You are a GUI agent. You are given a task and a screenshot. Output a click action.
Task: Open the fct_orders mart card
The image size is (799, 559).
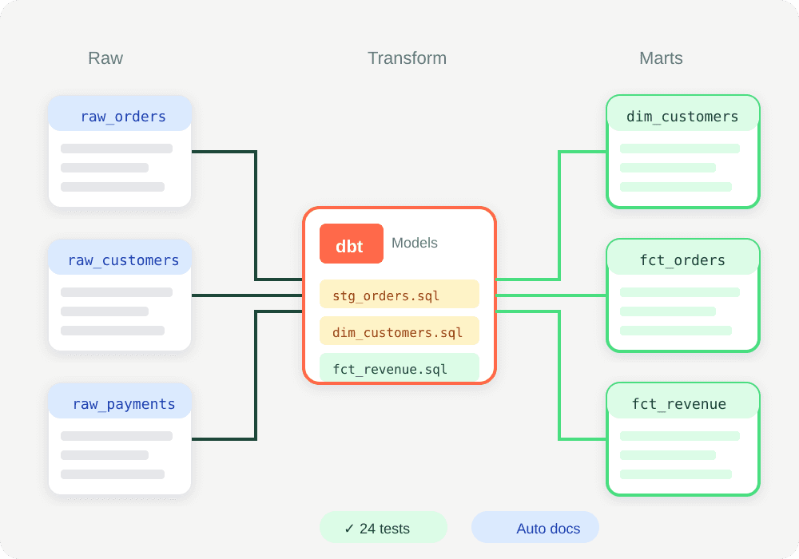pyautogui.click(x=683, y=295)
